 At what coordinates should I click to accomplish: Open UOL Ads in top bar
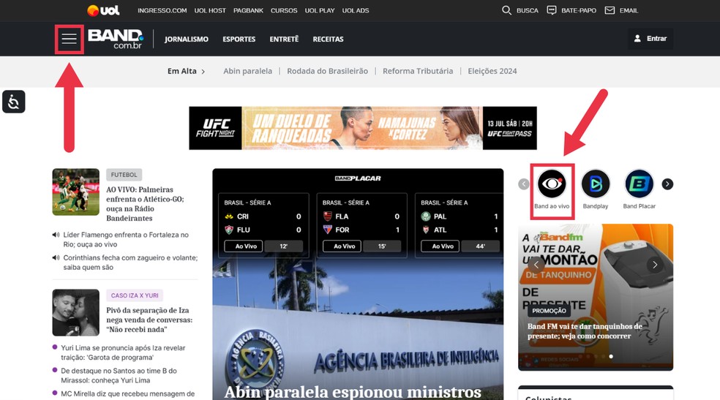click(356, 10)
